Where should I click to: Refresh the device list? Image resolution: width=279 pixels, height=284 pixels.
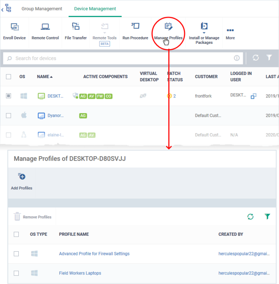click(256, 58)
